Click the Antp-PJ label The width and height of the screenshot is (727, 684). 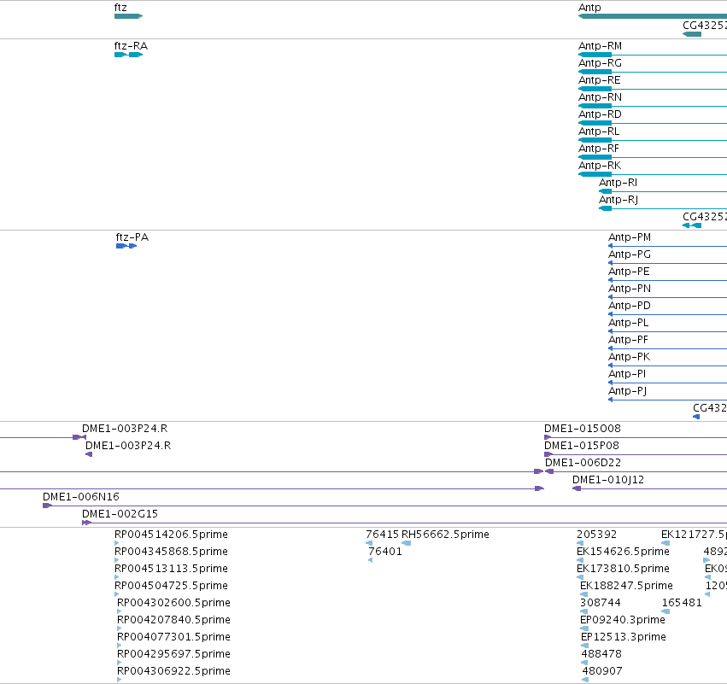tap(627, 391)
